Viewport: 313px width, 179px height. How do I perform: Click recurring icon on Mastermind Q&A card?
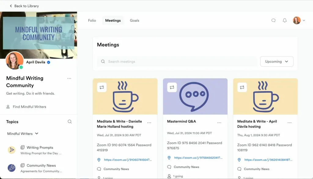tap(172, 87)
